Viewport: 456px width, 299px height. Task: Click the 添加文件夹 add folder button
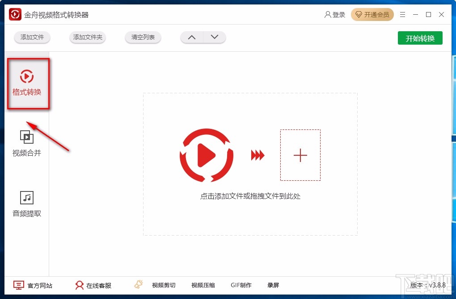[x=87, y=37]
